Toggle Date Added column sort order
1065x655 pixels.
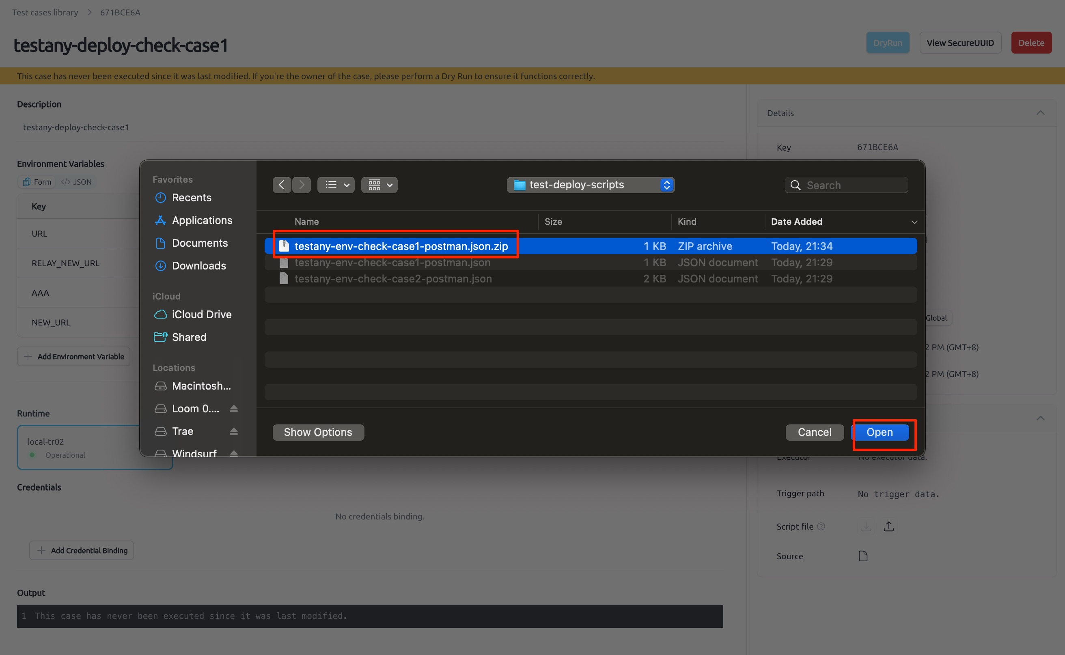coord(914,222)
